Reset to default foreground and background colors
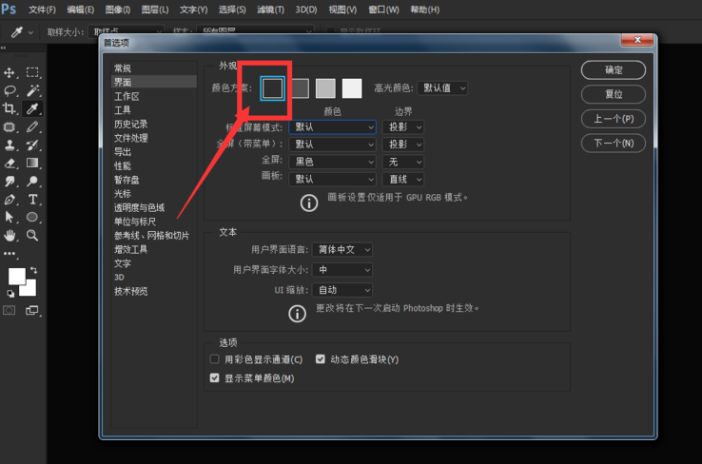Image resolution: width=702 pixels, height=464 pixels. click(10, 294)
